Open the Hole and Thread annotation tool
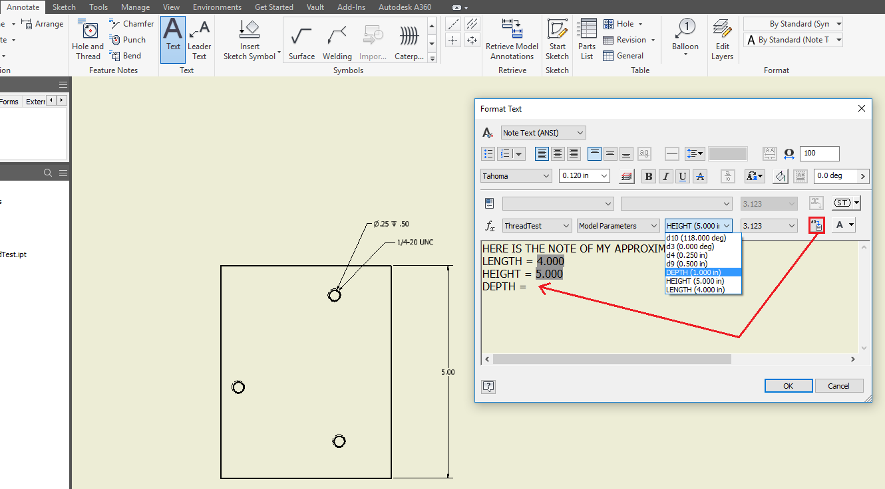 click(87, 39)
